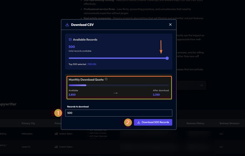Open the Monthly Download Quota info icon
The width and height of the screenshot is (245, 156).
106,79
